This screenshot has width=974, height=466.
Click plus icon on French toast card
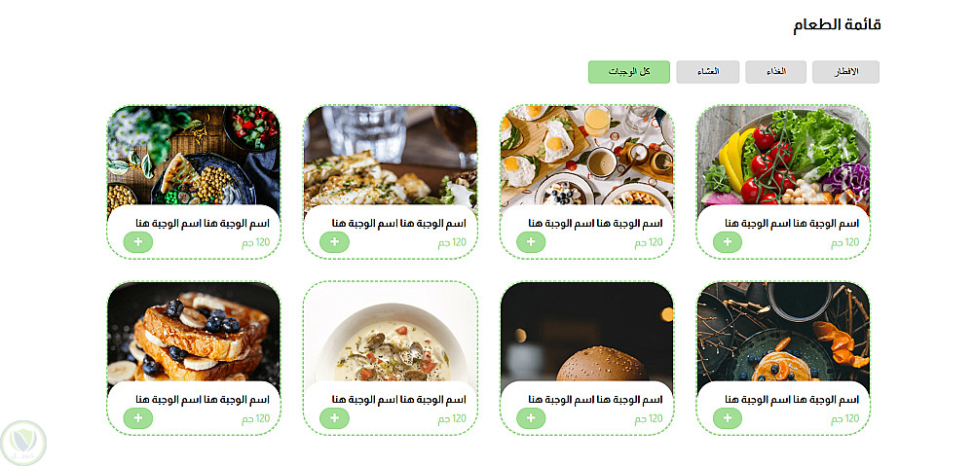138,418
